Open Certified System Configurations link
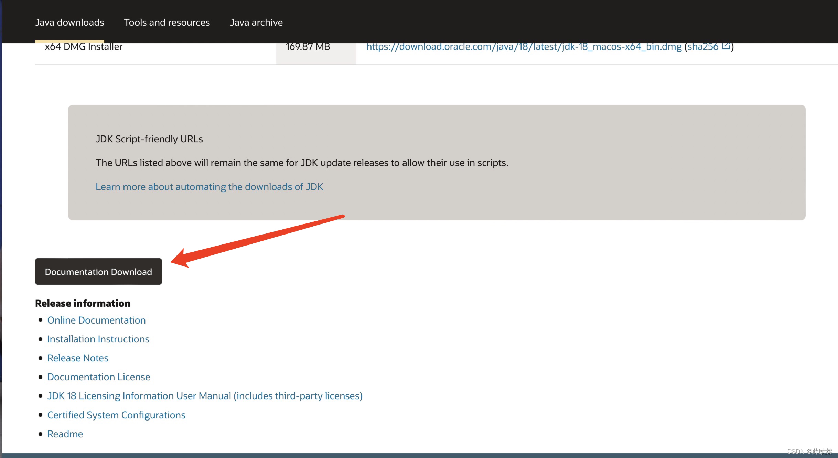 click(116, 415)
